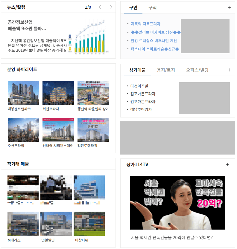This screenshot has height=249, width=237.
Task: Open the 대봉센트럴파크 thumbnail
Action: [23, 93]
